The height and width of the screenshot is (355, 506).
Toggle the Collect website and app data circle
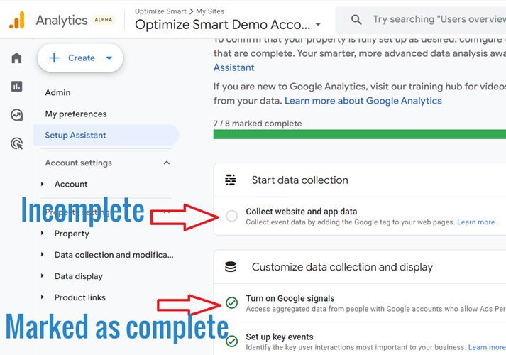(231, 216)
